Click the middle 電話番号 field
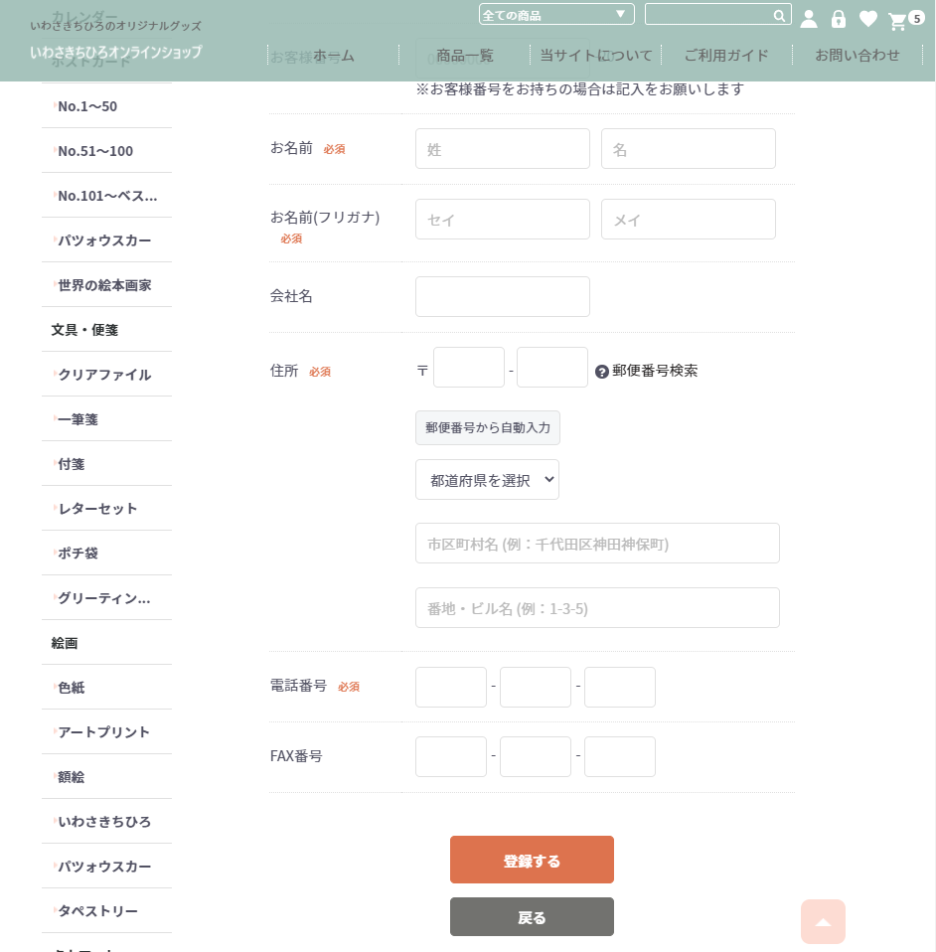Screen dimensions: 936x952 (536, 688)
